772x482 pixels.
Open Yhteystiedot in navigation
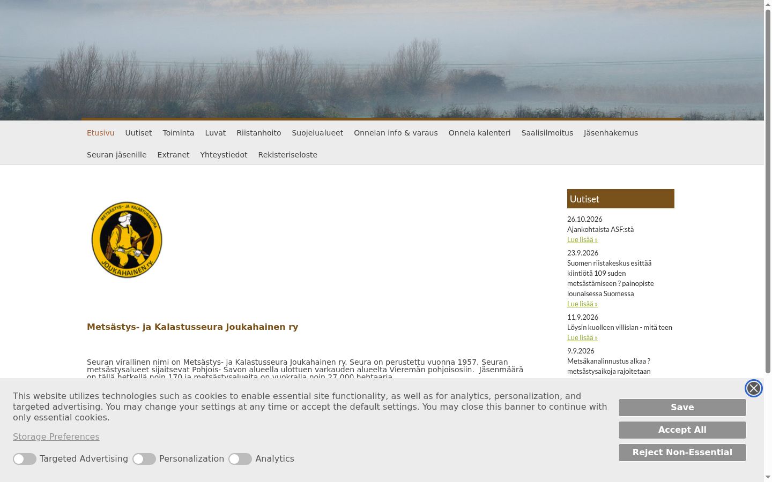[x=224, y=155]
